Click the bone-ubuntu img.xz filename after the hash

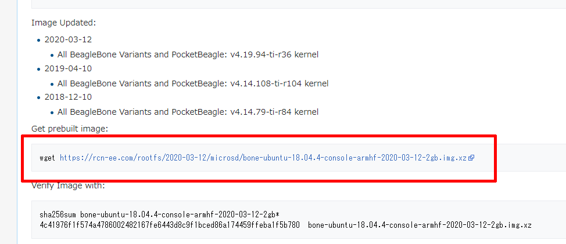420,225
